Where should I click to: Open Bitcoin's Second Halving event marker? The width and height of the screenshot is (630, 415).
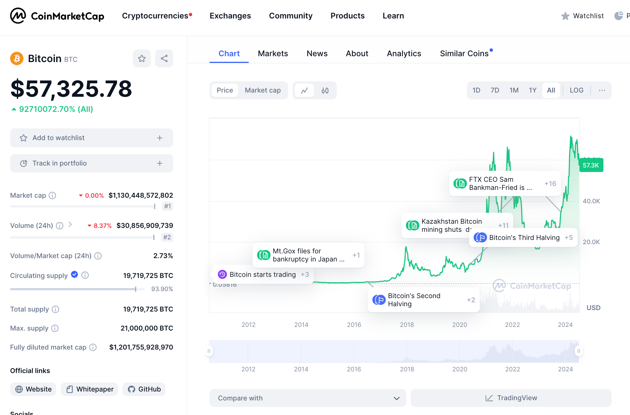click(x=424, y=300)
